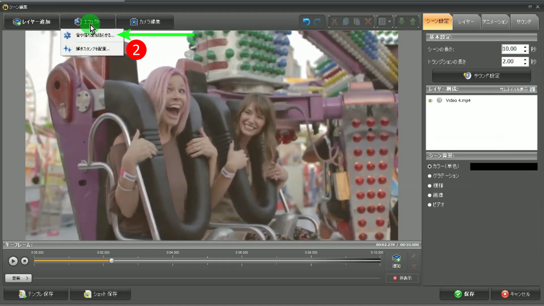Open the エフェクト dropdown button
Screen dimensions: 544x306
point(87,22)
